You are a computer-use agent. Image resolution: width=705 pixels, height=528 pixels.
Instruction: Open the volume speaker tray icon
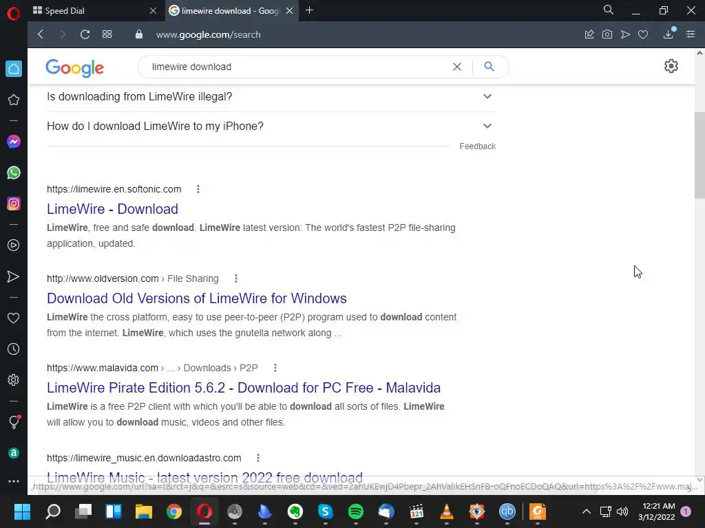622,511
